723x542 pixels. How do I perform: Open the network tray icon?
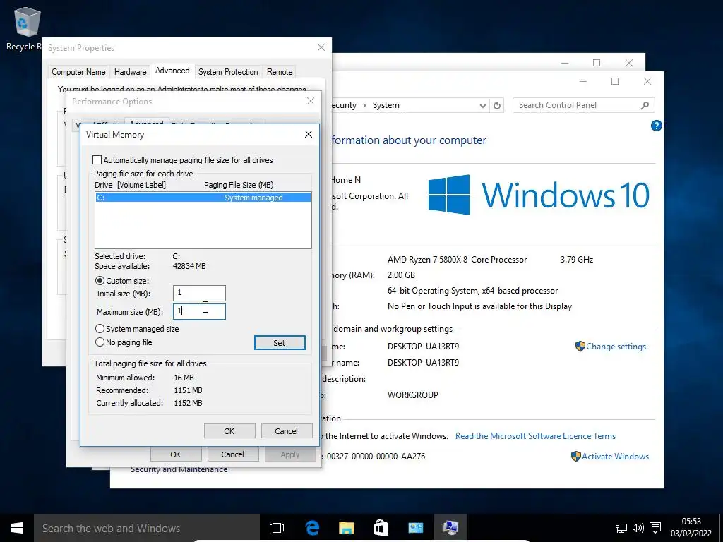[621, 528]
